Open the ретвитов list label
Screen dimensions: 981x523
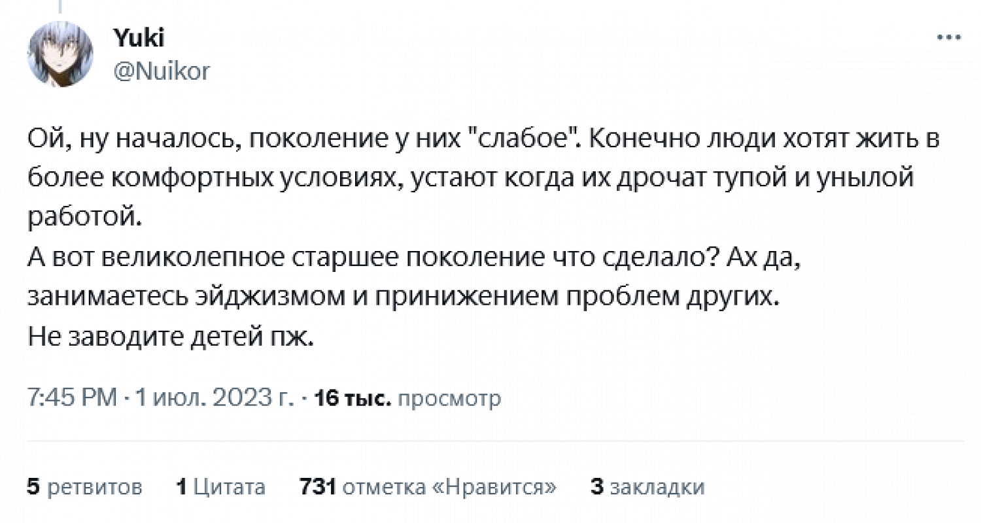(95, 486)
